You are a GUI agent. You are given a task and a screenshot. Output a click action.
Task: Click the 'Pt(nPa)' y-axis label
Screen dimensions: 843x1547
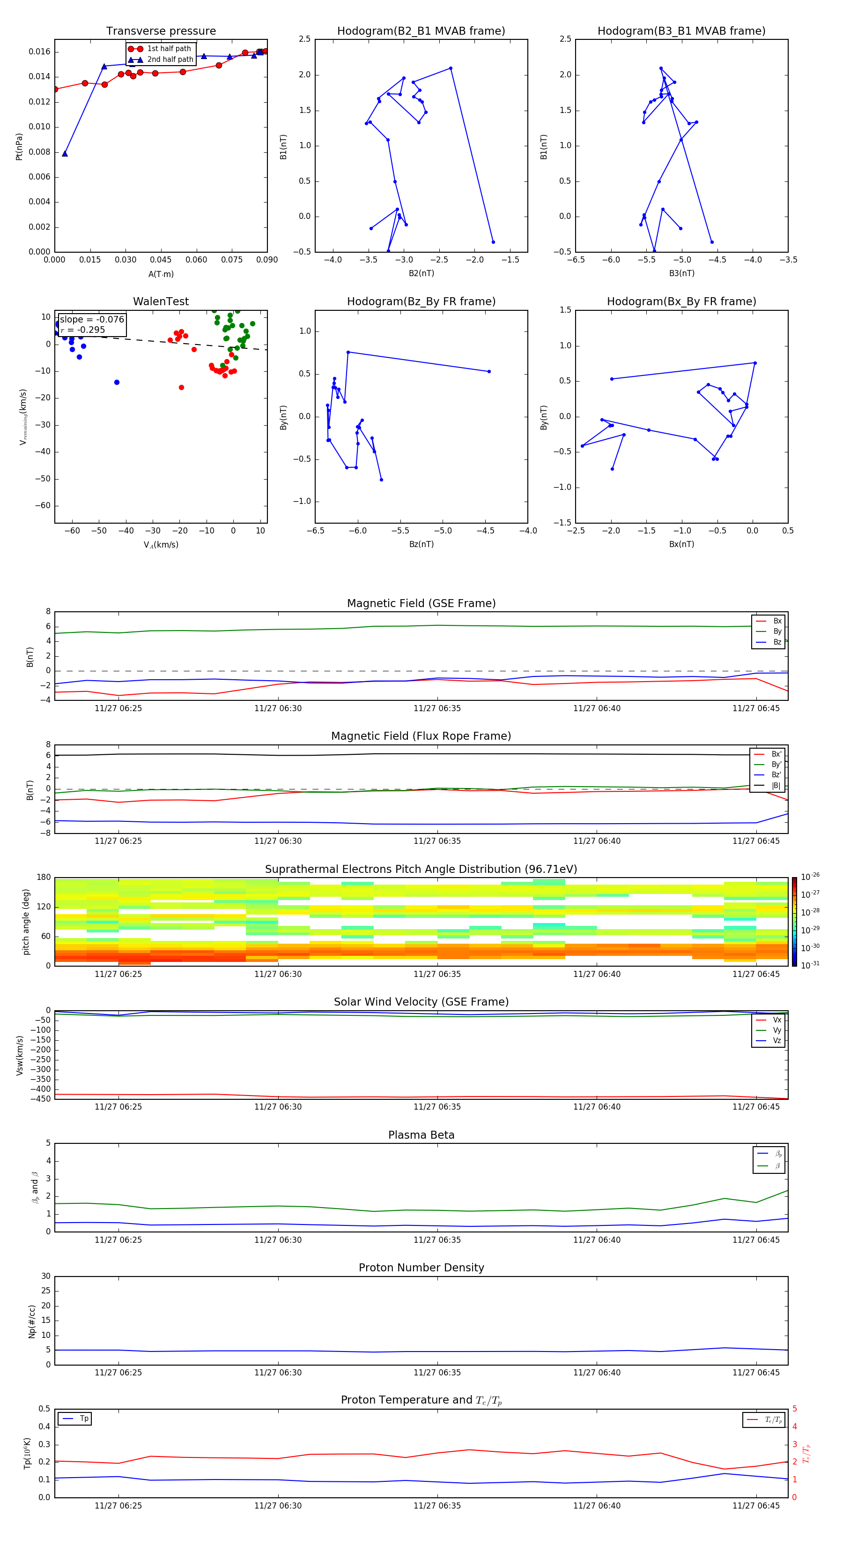click(19, 146)
